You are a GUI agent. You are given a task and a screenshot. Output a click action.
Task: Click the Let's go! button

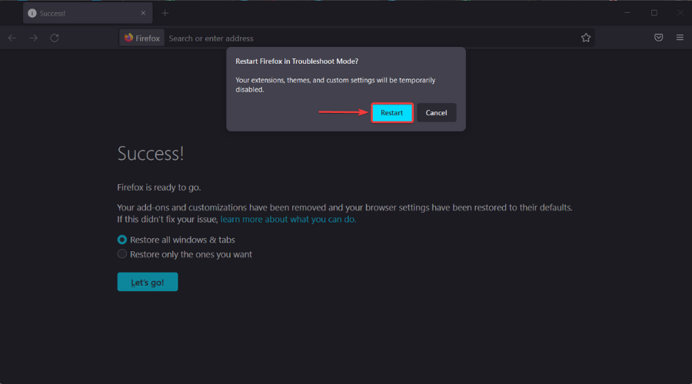pos(148,282)
